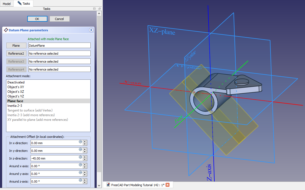This screenshot has width=305, height=190.
Task: Click the Reference2 button
Action: point(16,54)
